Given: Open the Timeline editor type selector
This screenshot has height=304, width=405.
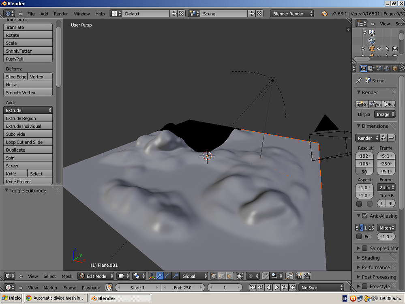Looking at the screenshot, I should 10,287.
